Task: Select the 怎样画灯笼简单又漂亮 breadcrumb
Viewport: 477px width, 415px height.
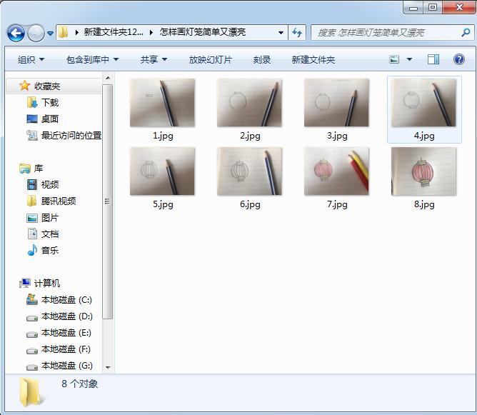Action: [x=203, y=32]
